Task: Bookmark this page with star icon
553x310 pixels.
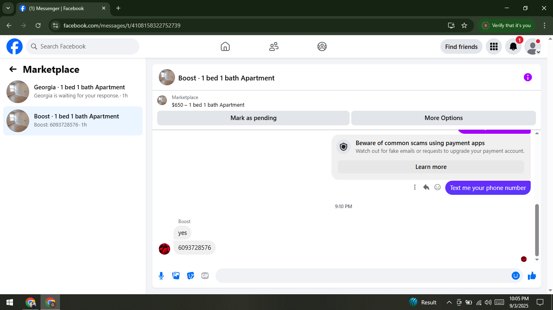Action: tap(464, 25)
